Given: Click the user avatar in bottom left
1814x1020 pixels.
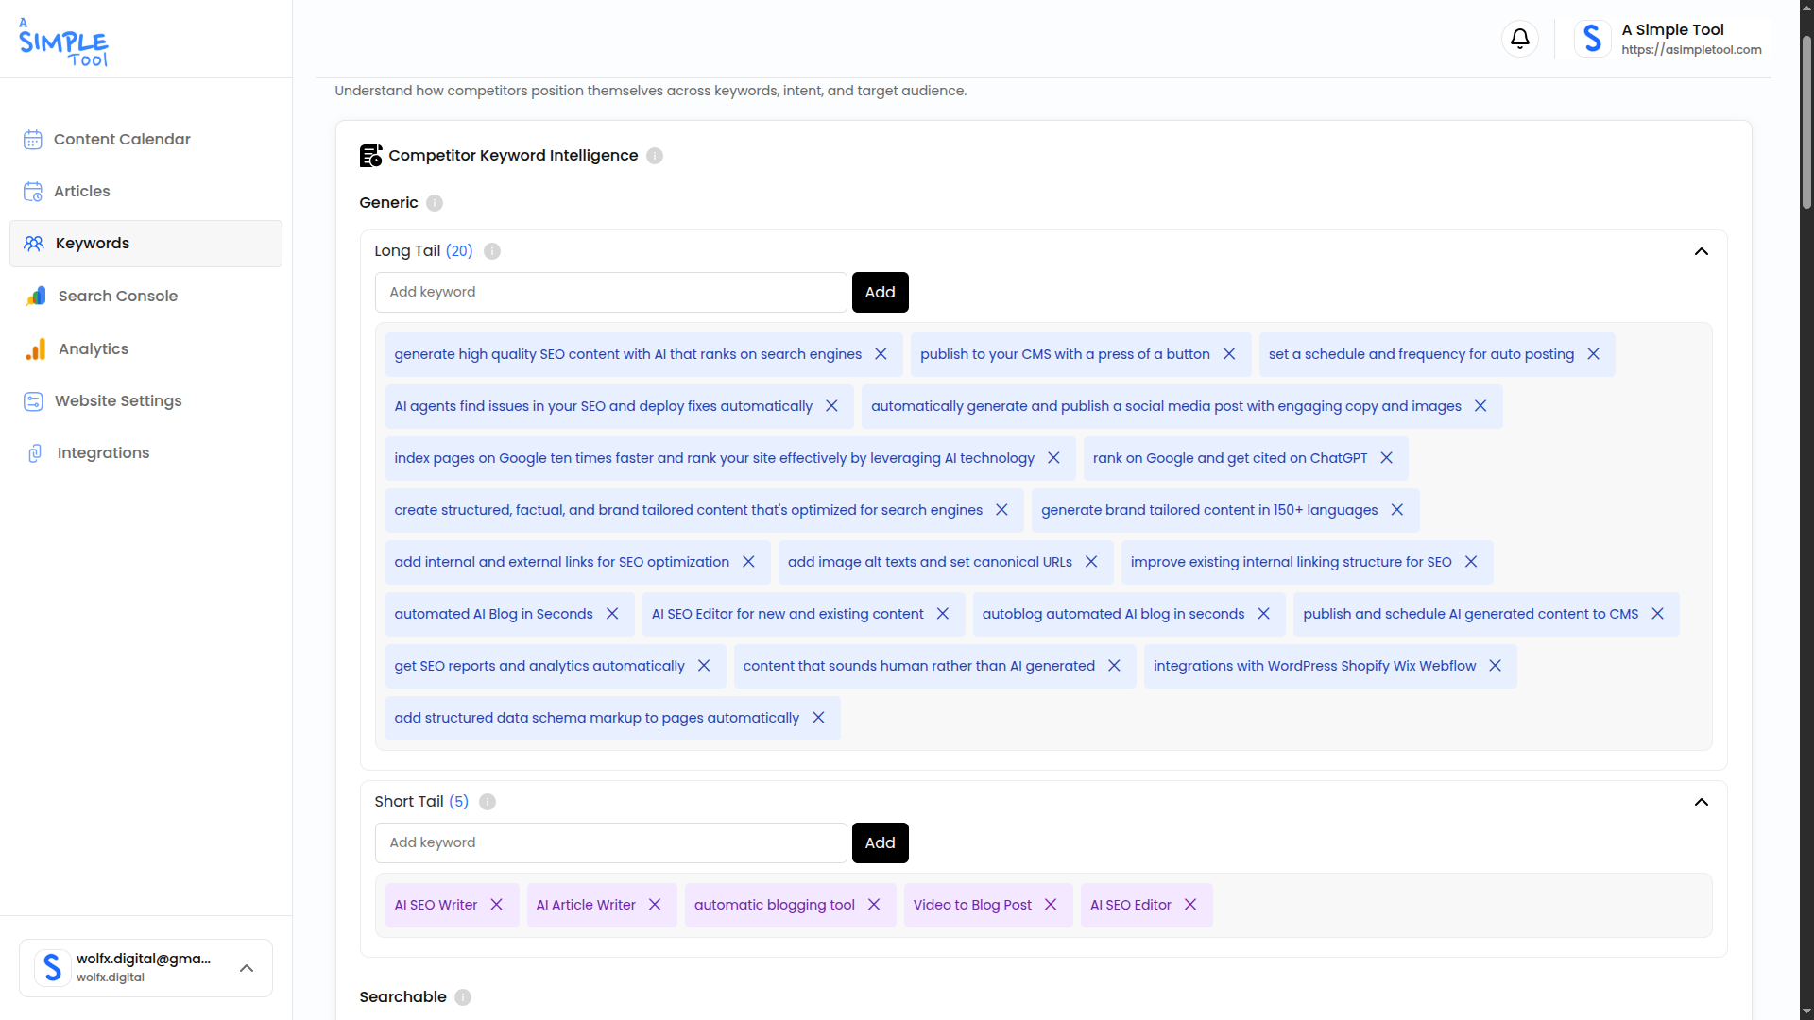Looking at the screenshot, I should (x=52, y=967).
